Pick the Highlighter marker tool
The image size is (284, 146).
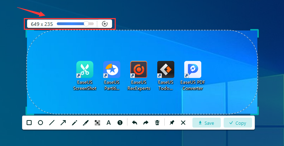pos(86,123)
